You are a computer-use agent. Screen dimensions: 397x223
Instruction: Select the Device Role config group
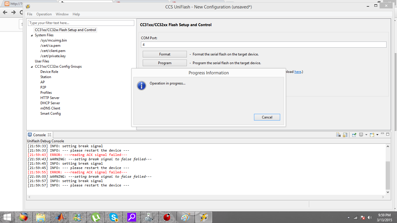coord(49,72)
